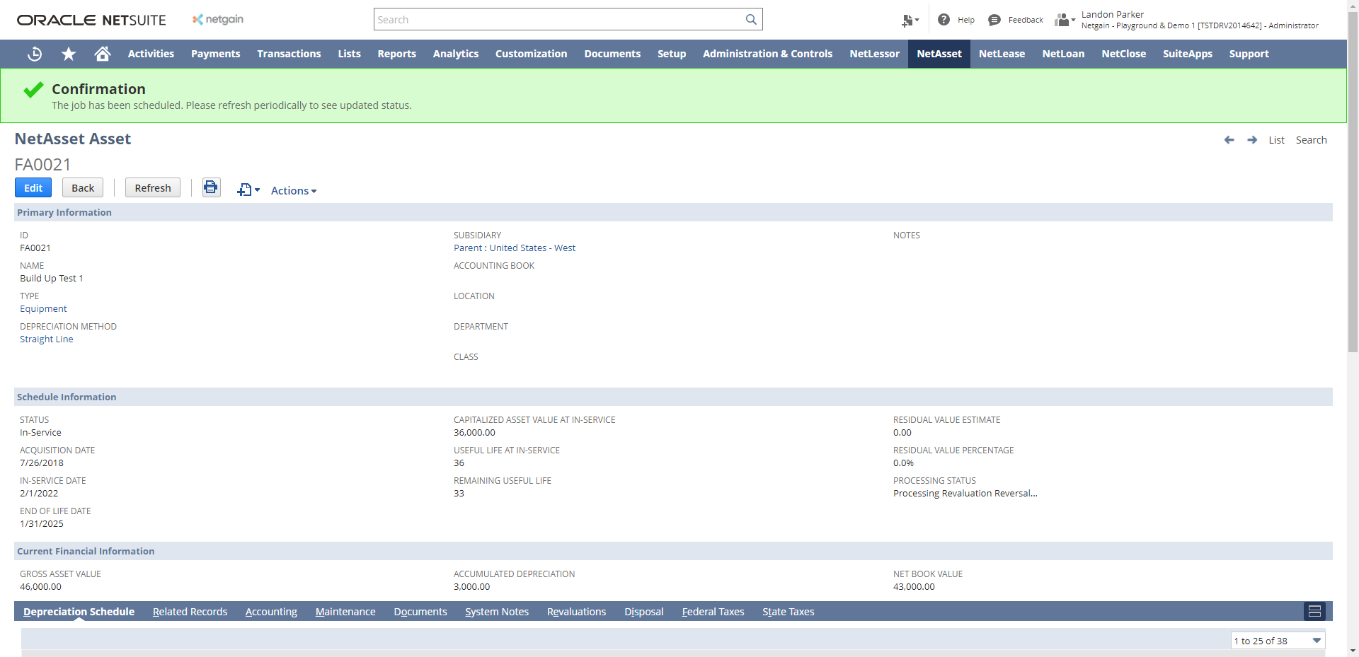Go to Home via house icon
This screenshot has height=657, width=1359.
click(103, 54)
